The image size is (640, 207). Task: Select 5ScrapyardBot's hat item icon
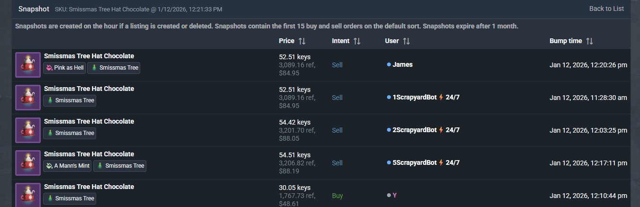pyautogui.click(x=28, y=162)
